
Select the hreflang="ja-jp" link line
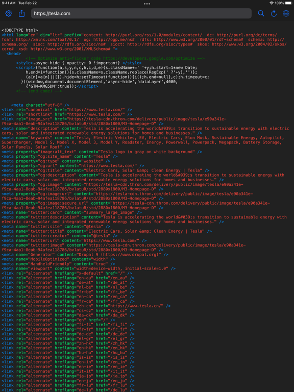tap(68, 376)
